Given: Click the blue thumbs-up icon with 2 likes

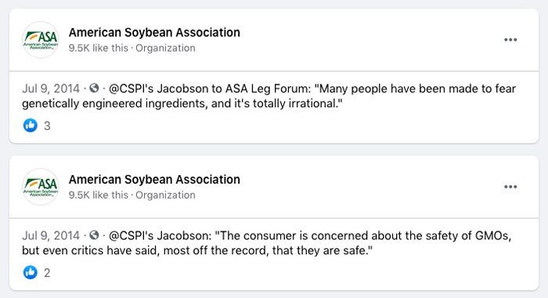Looking at the screenshot, I should [31, 272].
